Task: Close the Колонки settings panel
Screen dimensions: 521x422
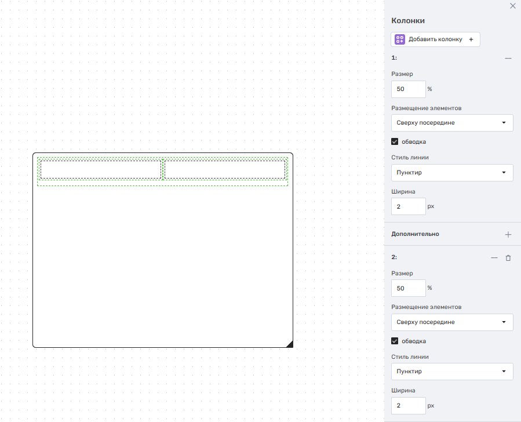Action: coord(513,6)
